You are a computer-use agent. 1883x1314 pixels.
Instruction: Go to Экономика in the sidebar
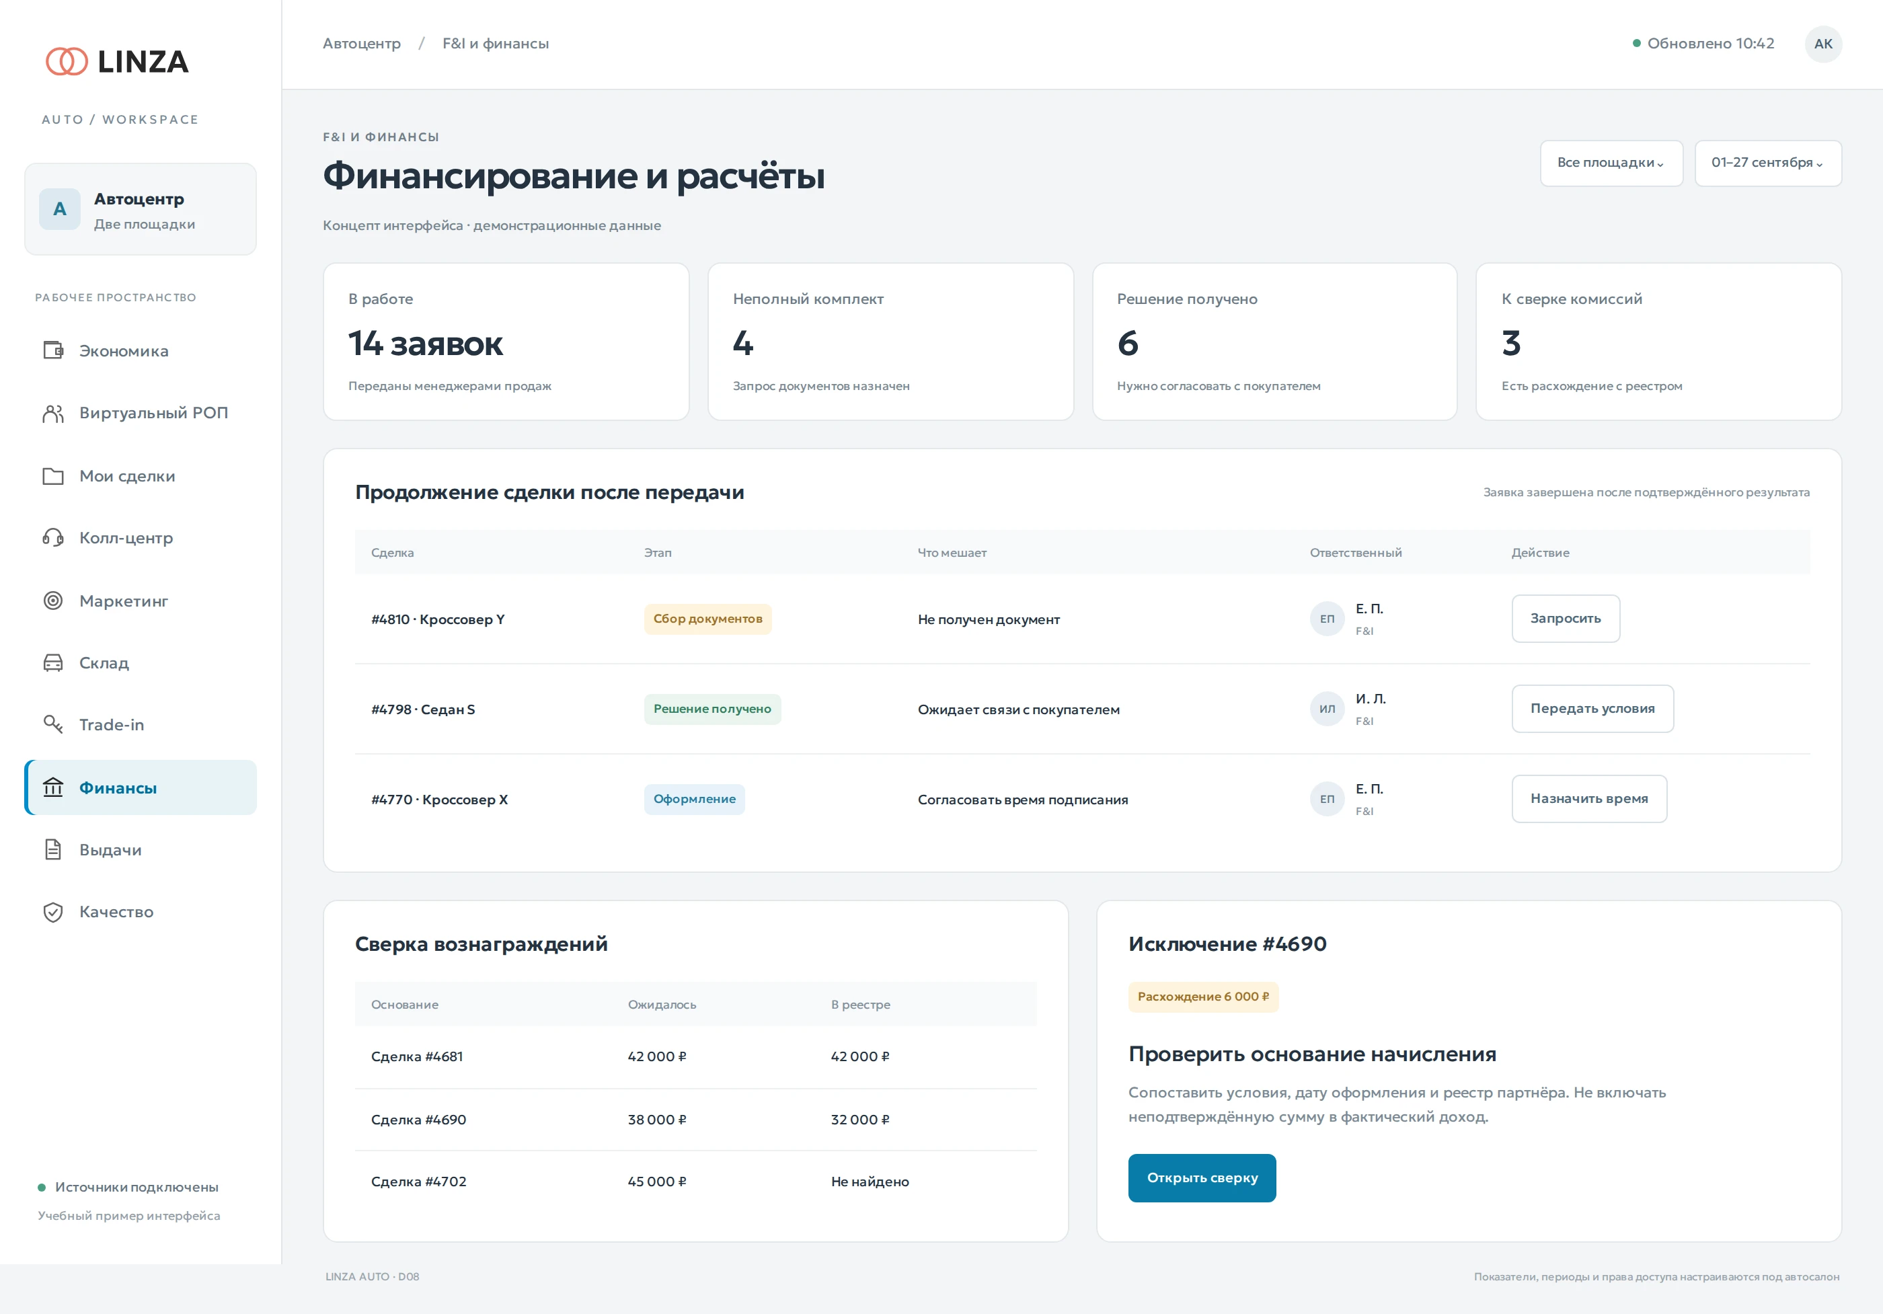(141, 351)
